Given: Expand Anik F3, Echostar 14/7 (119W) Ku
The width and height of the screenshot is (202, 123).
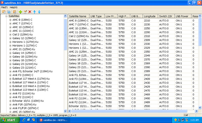Looking at the screenshot, I should coord(10,71).
